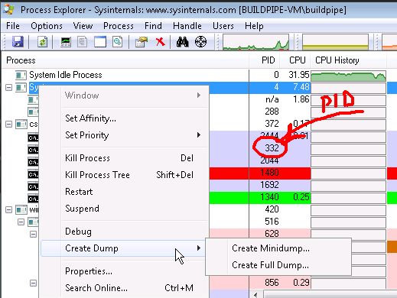Click the wi... process icon
397x298 pixels.
(21, 210)
